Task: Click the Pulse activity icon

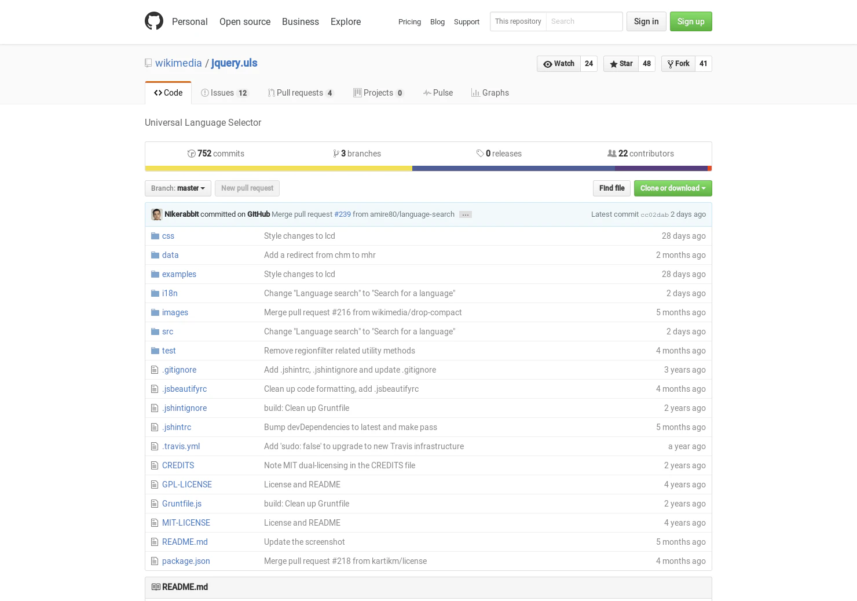Action: click(427, 92)
